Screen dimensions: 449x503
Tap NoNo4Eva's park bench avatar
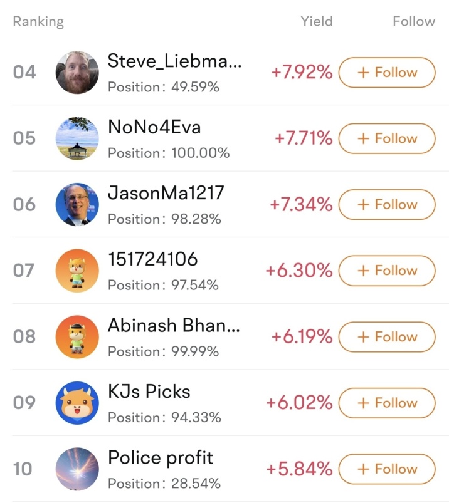click(77, 138)
